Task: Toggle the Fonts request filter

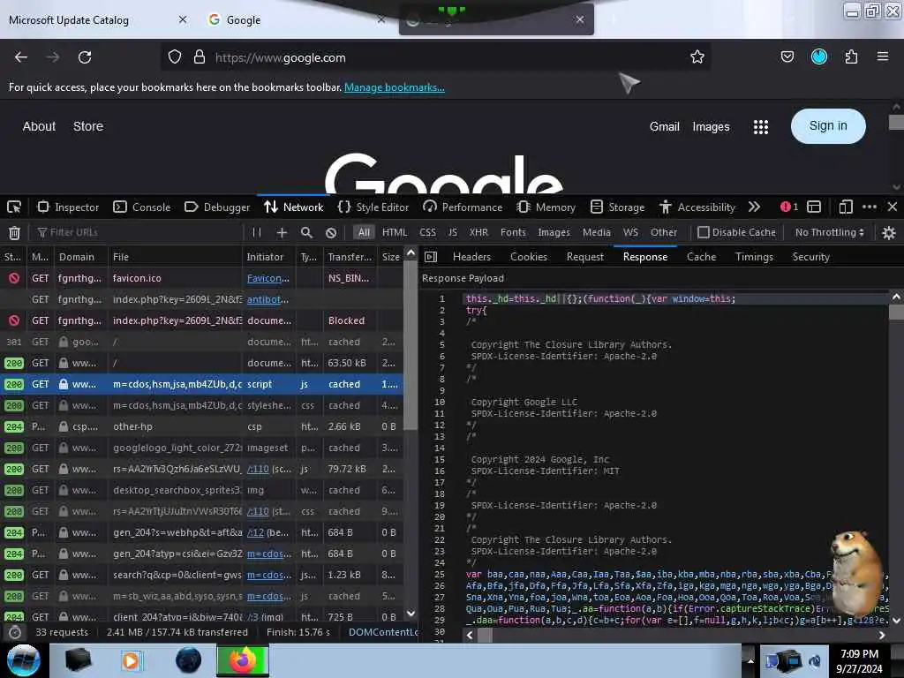Action: click(x=513, y=232)
